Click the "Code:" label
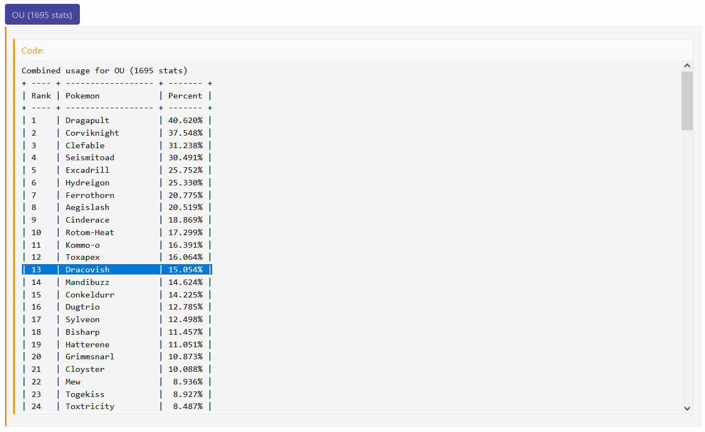 pyautogui.click(x=33, y=50)
